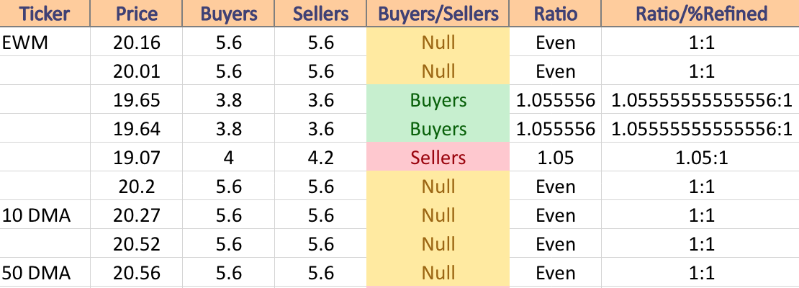Click the red Sellers cell
This screenshot has width=799, height=288.
point(438,157)
